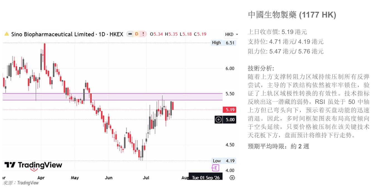This screenshot has width=372, height=188.
Task: Click the Jul label on time axis
Action: (x=146, y=178)
